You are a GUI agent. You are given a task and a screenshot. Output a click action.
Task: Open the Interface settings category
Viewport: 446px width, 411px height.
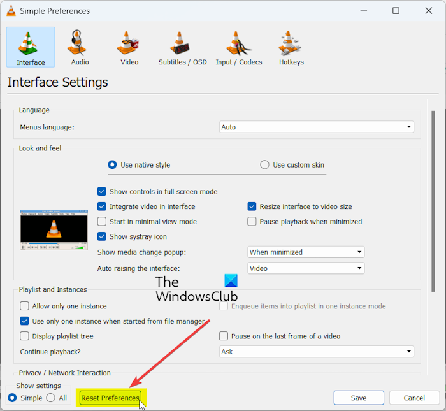[31, 47]
